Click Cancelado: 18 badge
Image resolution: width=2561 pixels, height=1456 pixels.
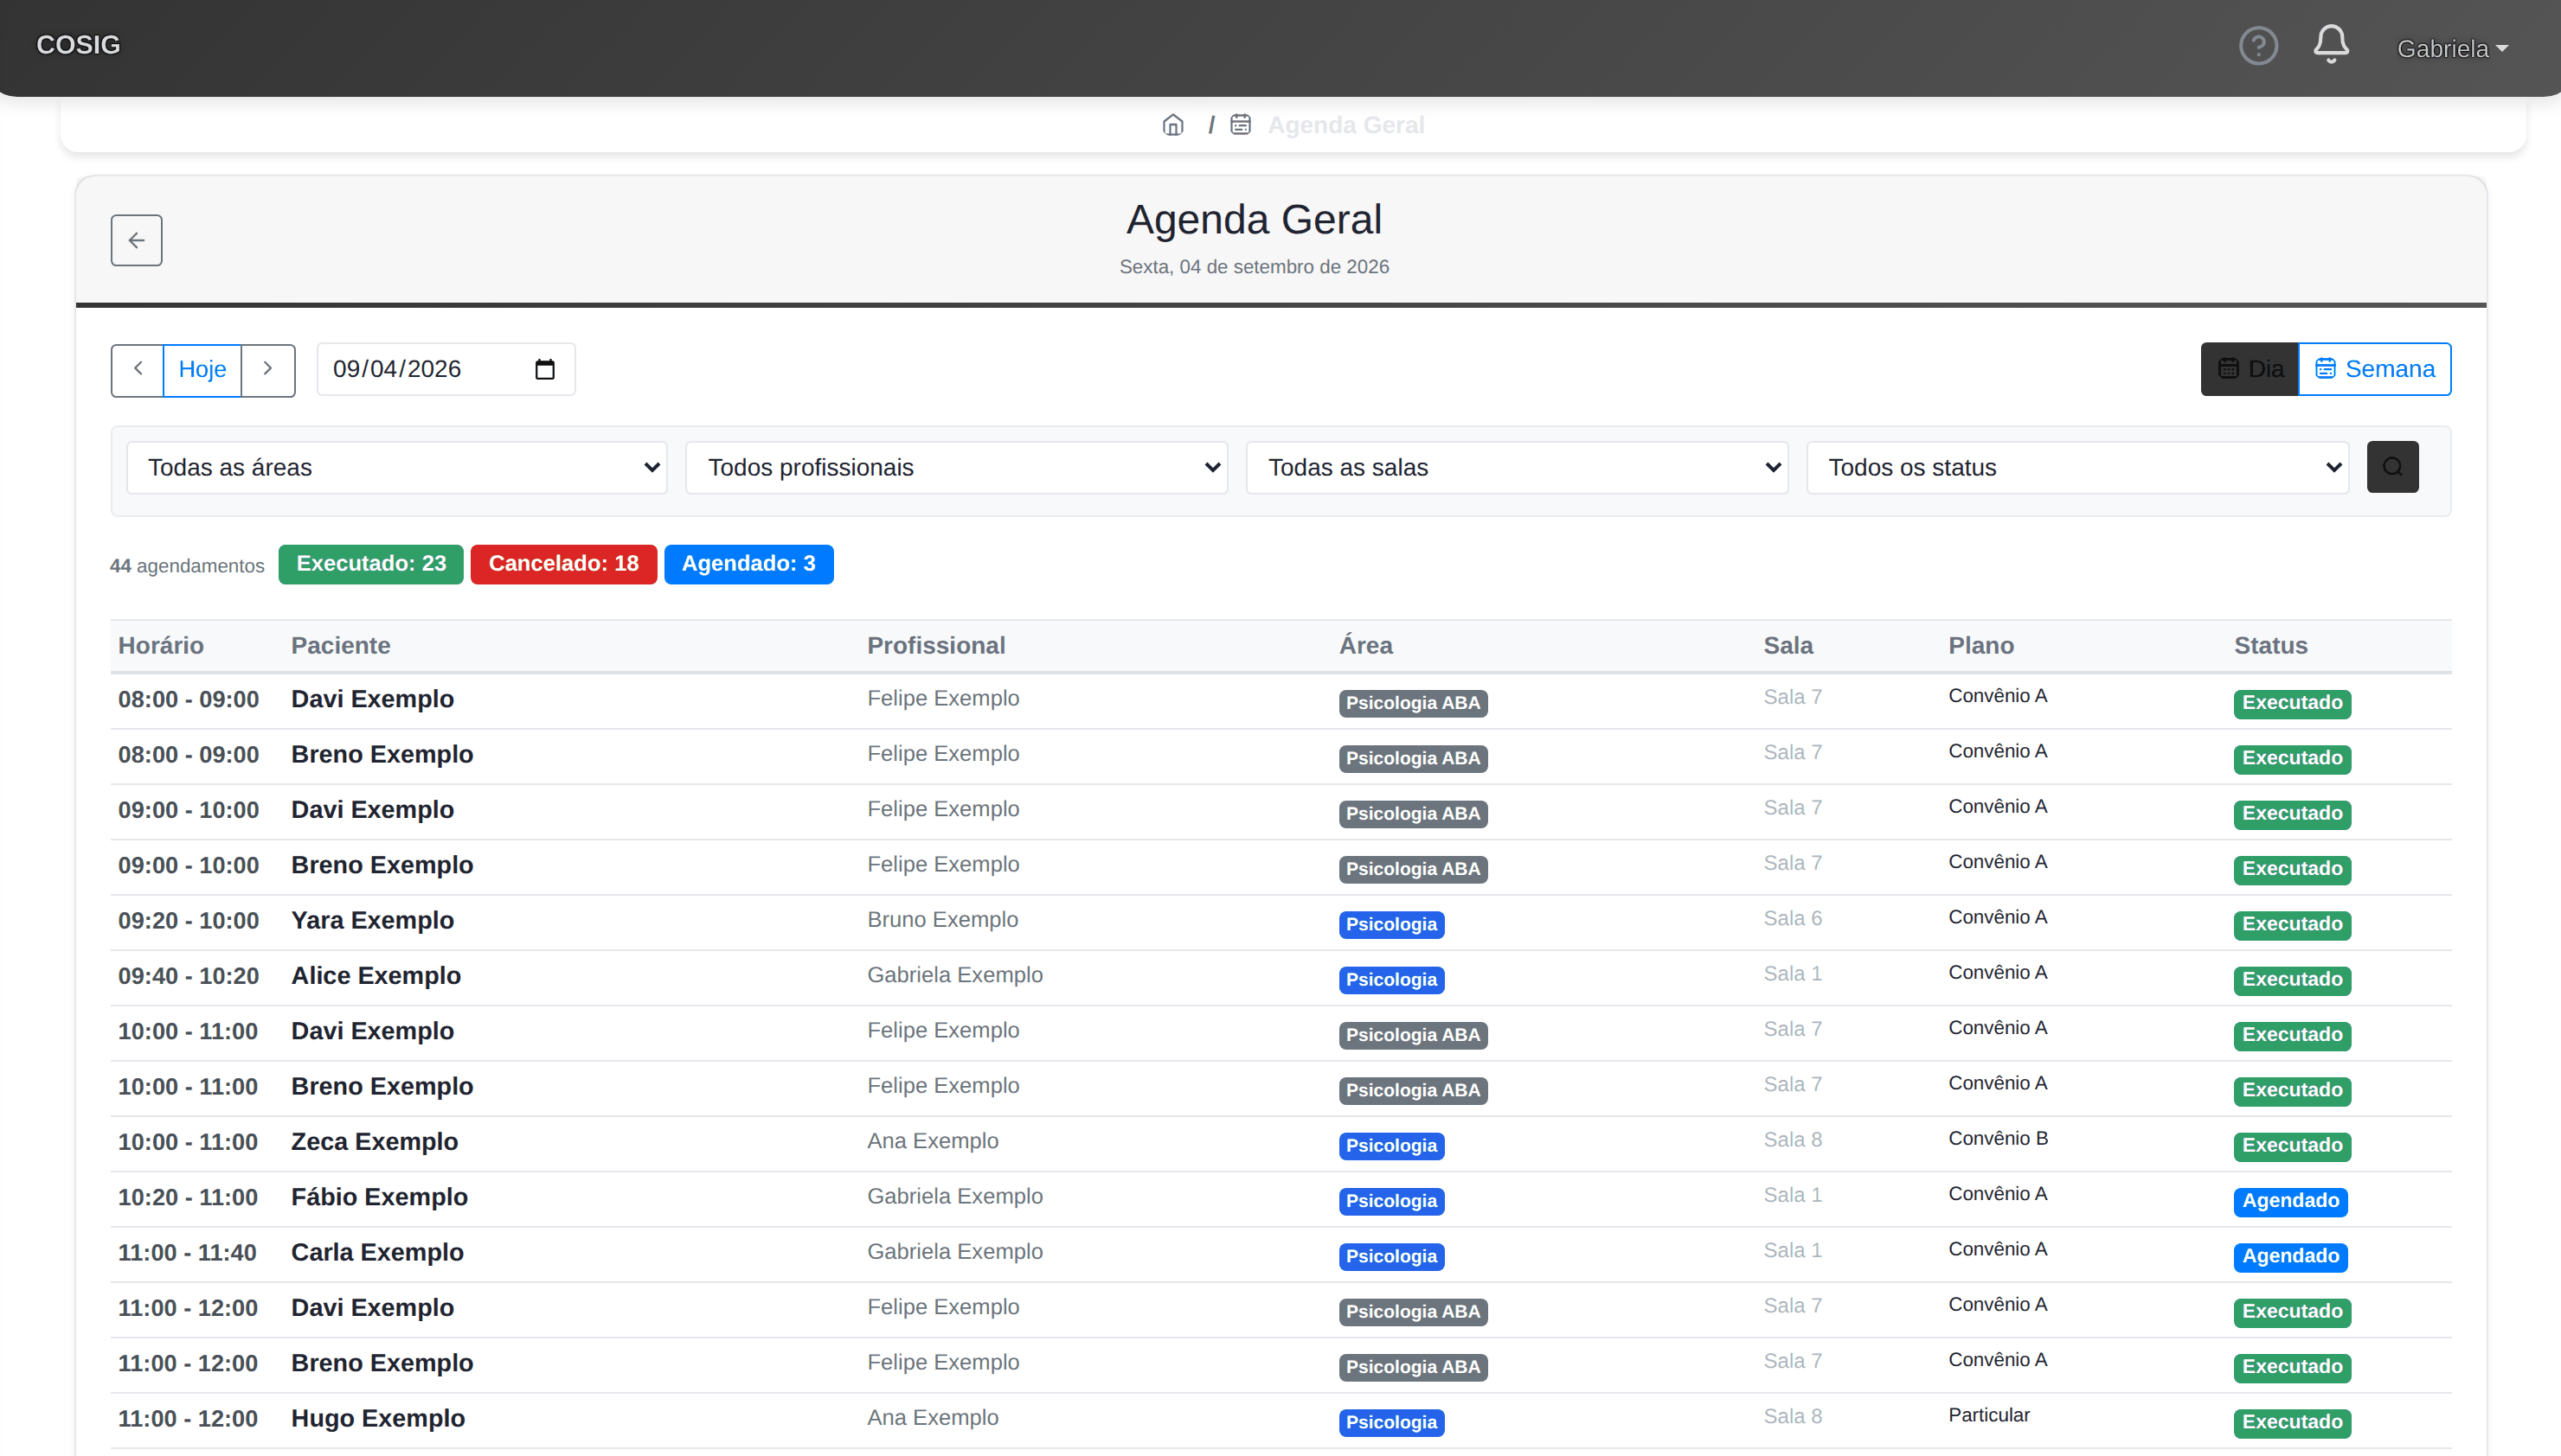(x=563, y=564)
